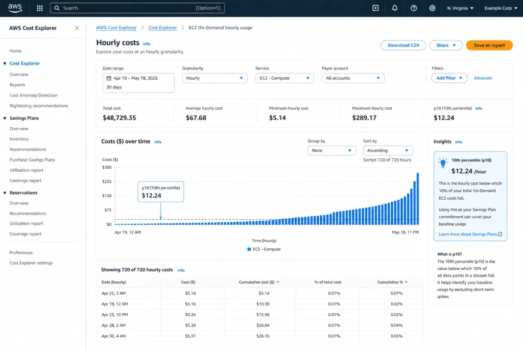This screenshot has width=523, height=349.
Task: Open the AWS services grid icon
Action: [x=39, y=8]
